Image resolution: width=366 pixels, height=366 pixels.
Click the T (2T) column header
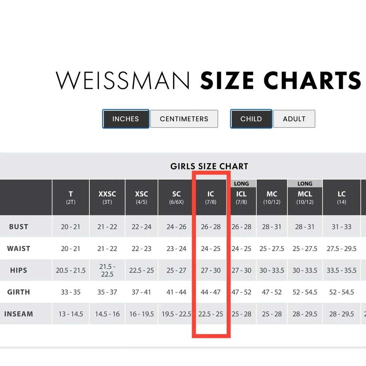71,198
